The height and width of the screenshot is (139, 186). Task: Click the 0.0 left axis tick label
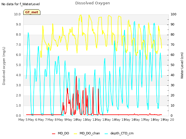18,116
